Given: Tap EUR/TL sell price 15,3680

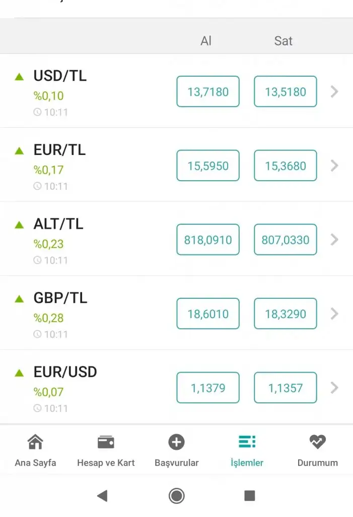Looking at the screenshot, I should tap(286, 166).
